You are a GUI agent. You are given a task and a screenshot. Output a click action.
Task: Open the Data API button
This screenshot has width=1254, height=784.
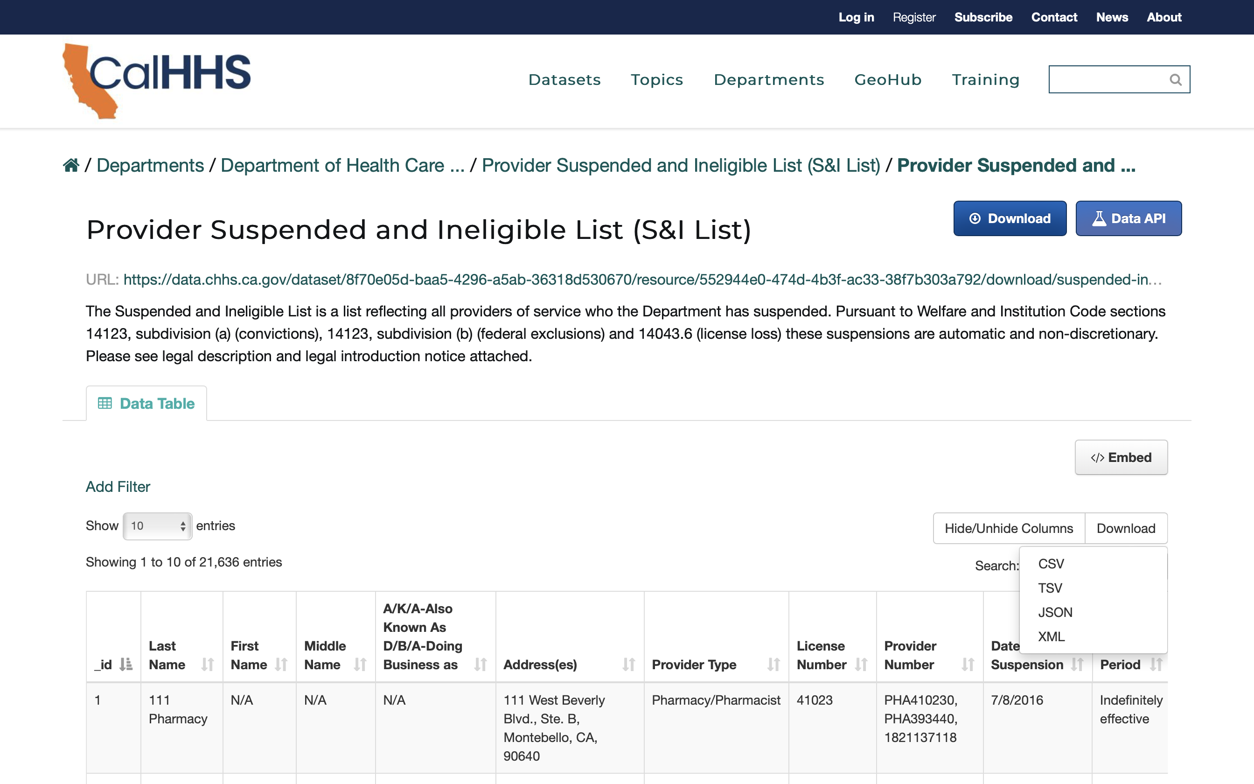click(1129, 219)
